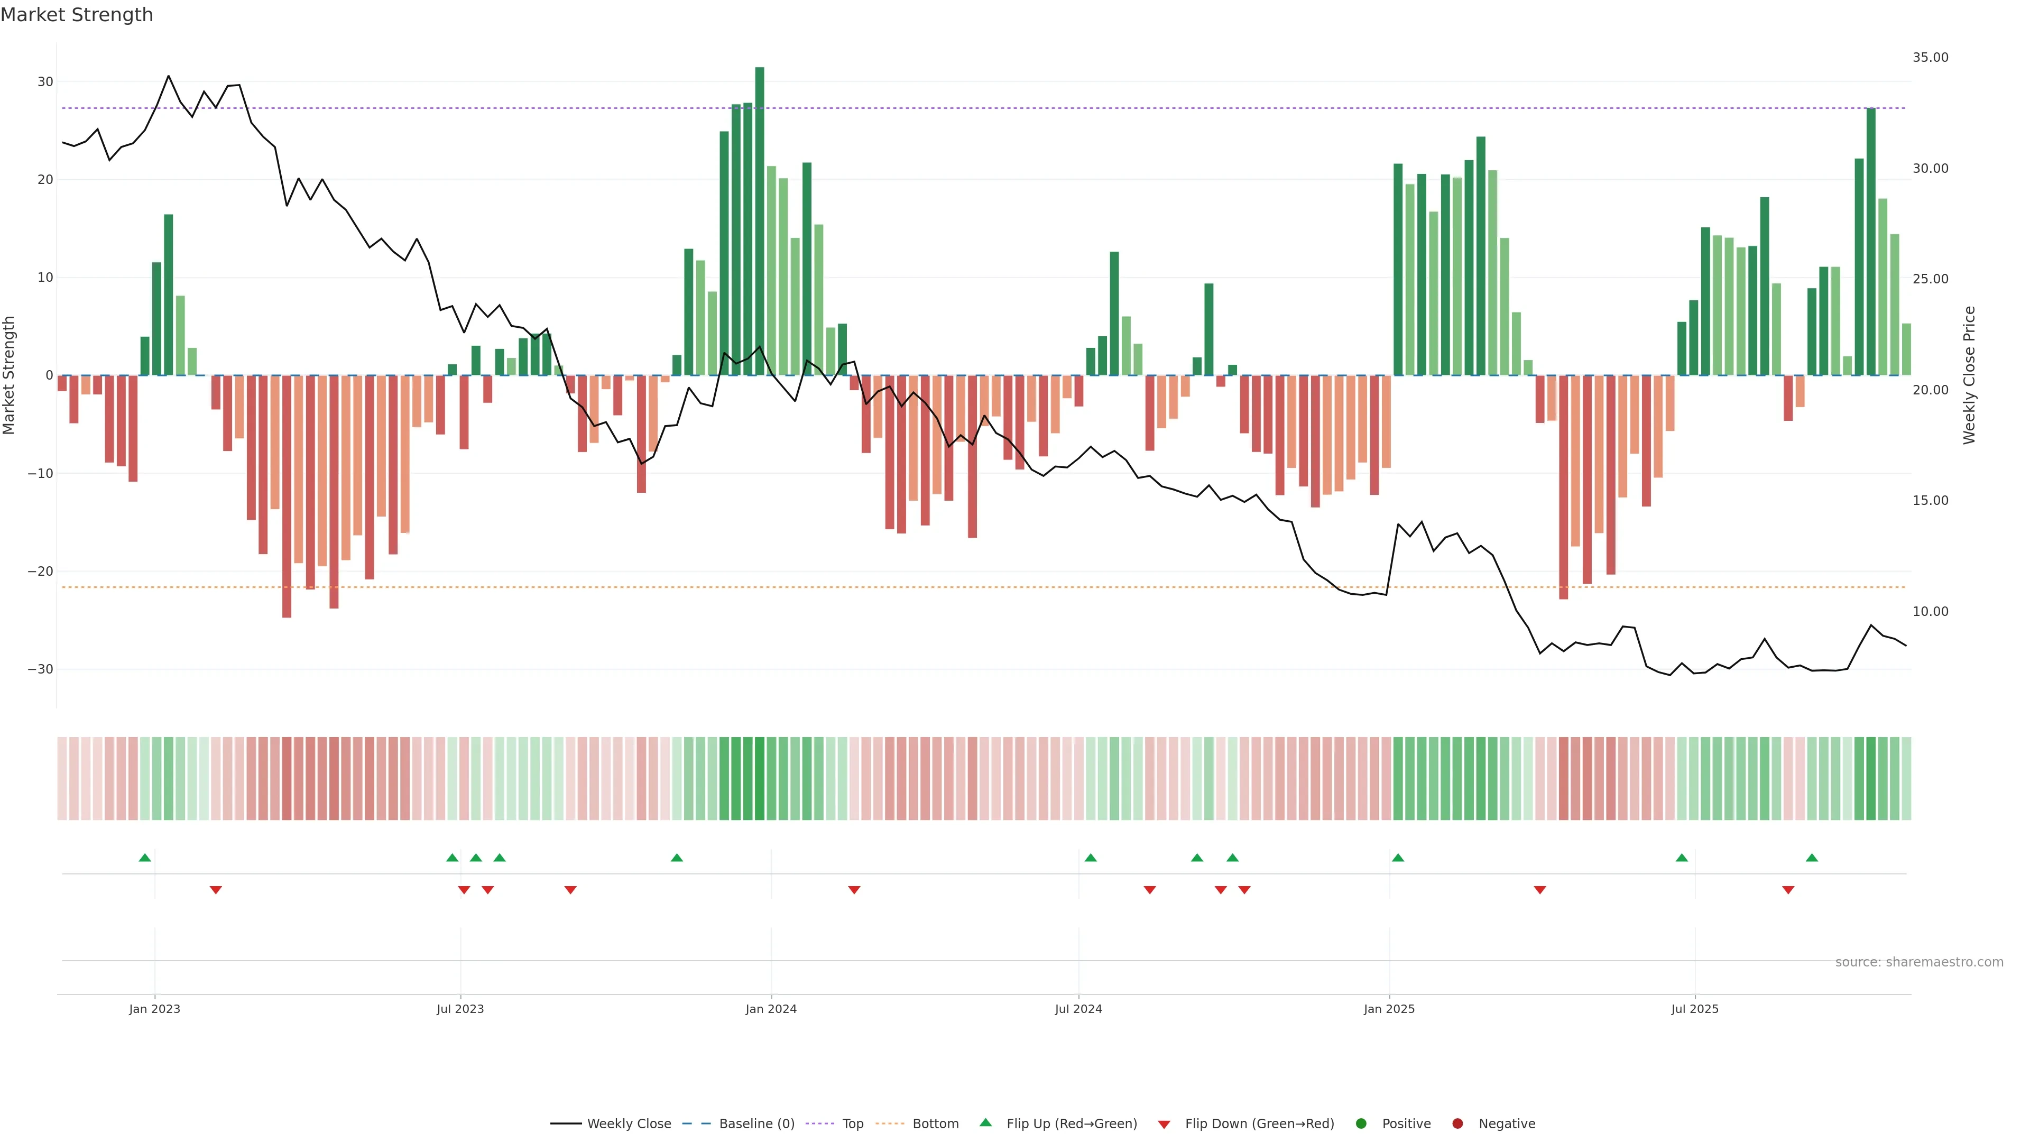Image resolution: width=2030 pixels, height=1142 pixels.
Task: Click the Flip Down red triangle legend icon
Action: coord(1164,1125)
